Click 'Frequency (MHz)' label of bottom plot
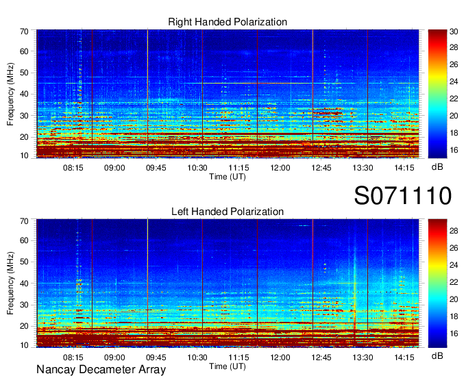This screenshot has width=466, height=378. pos(10,283)
